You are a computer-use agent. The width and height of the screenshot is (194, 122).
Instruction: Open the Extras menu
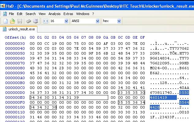click(68, 14)
